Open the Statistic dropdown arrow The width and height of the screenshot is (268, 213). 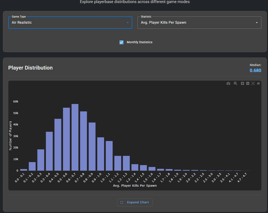tap(257, 23)
